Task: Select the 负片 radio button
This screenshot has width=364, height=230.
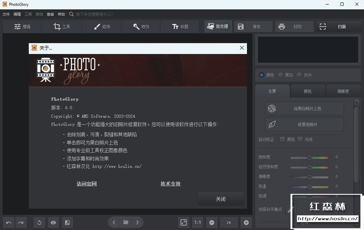Action: 299,75
